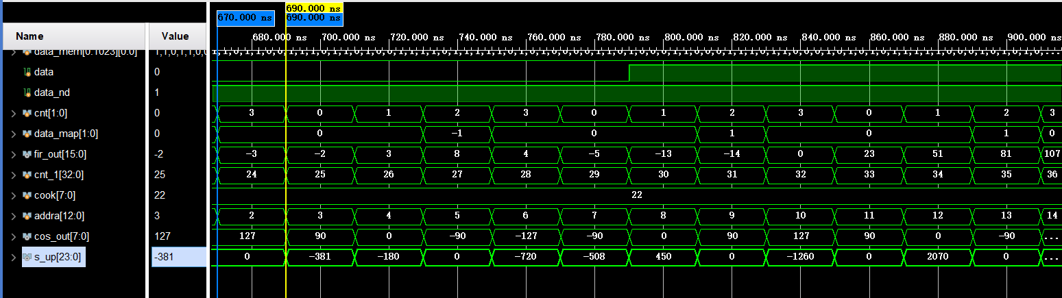Click the data_nd signal icon

point(27,92)
